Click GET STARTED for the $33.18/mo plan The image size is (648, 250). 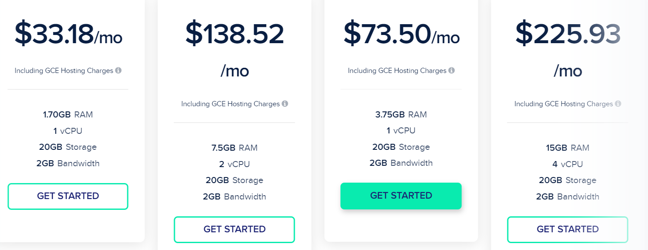(68, 196)
